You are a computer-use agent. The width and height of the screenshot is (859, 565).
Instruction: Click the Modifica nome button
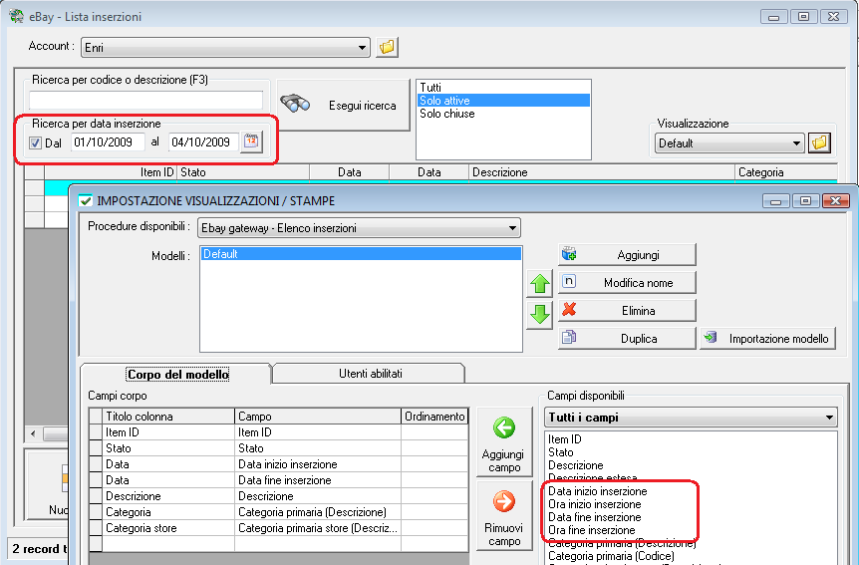pos(627,283)
